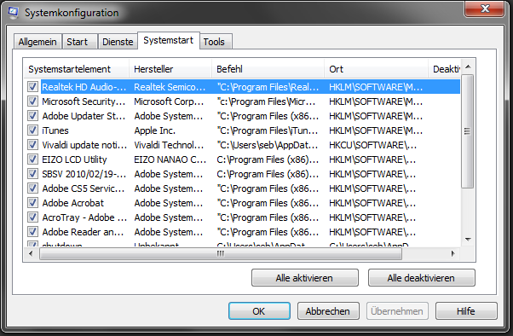Click the "C:\Program Files\iTun..." command cell
Viewport: 513px width, 336px height.
coord(268,130)
